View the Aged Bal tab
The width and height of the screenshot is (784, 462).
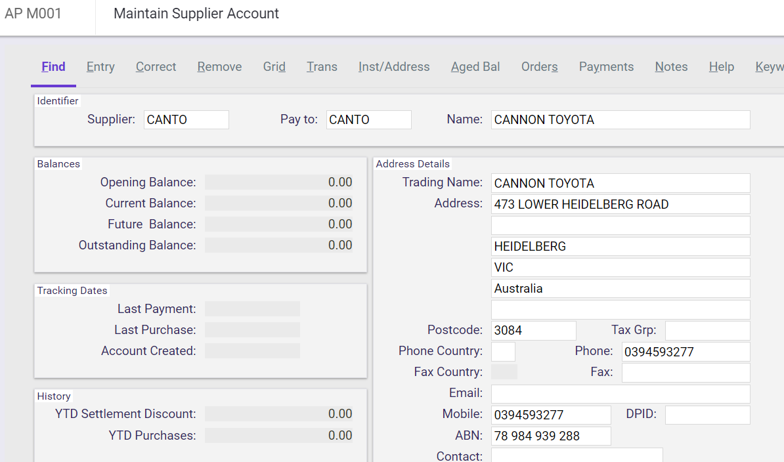(x=475, y=67)
